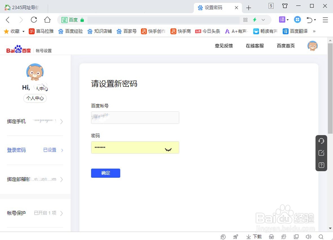333x240 pixels.
Task: Expand the 收藏 bookmarks dropdown
Action: (x=24, y=31)
